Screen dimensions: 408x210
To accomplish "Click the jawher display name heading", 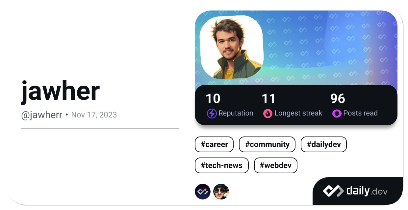I will click(61, 91).
